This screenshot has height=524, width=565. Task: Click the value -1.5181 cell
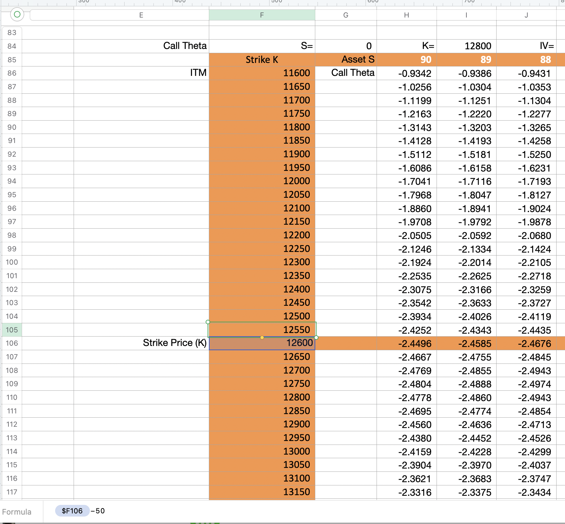[466, 154]
